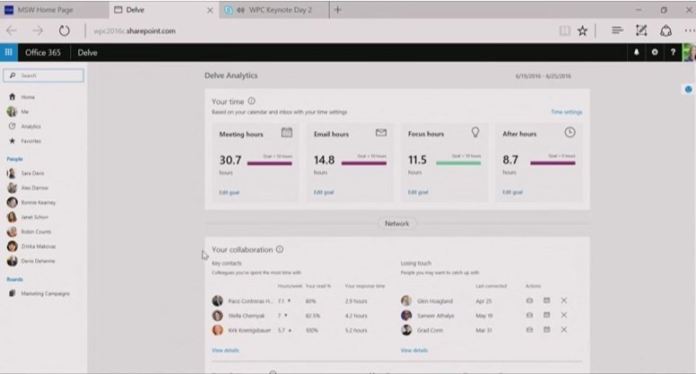Click the Your collaboration info icon
The image size is (696, 374).
point(280,249)
